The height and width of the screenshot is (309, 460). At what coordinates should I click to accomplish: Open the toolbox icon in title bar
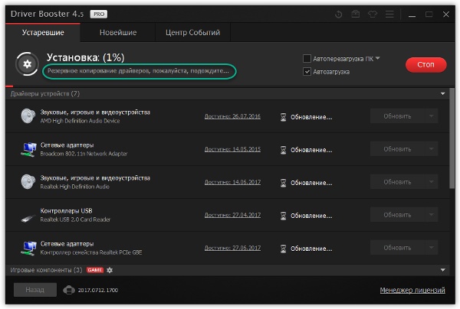[x=356, y=14]
